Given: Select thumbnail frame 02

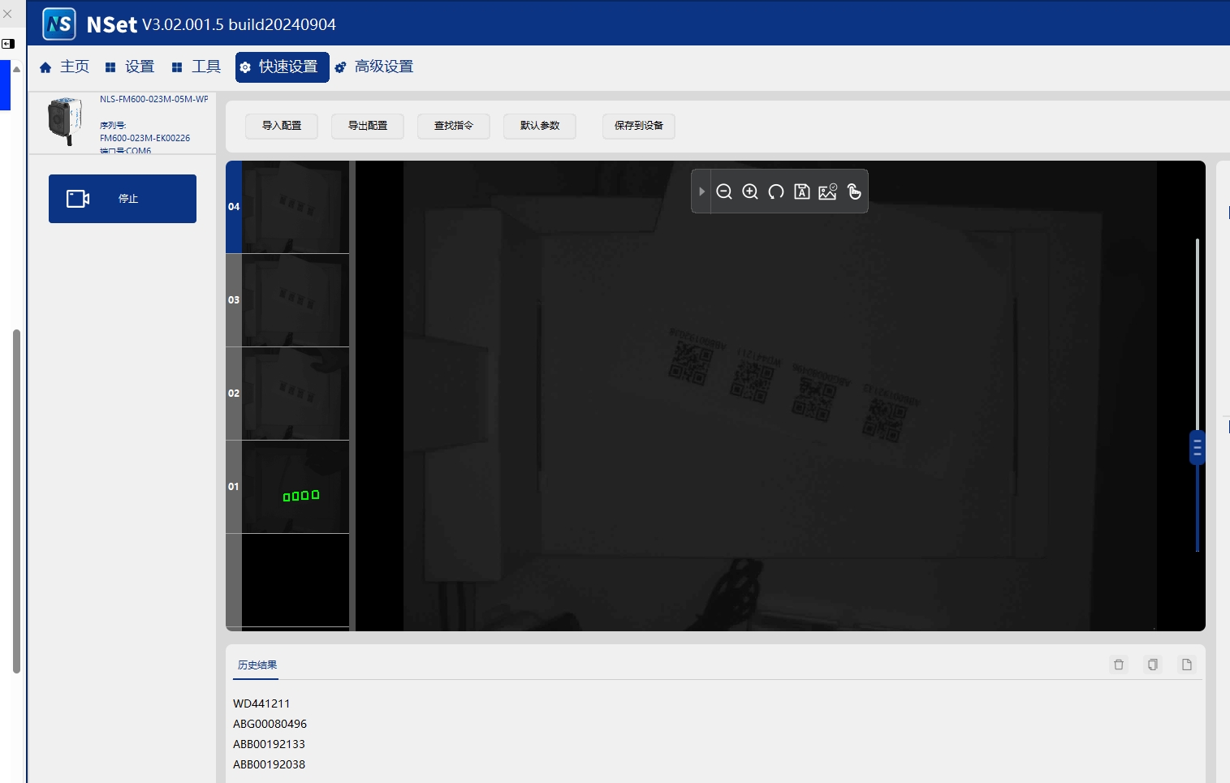Looking at the screenshot, I should click(287, 394).
